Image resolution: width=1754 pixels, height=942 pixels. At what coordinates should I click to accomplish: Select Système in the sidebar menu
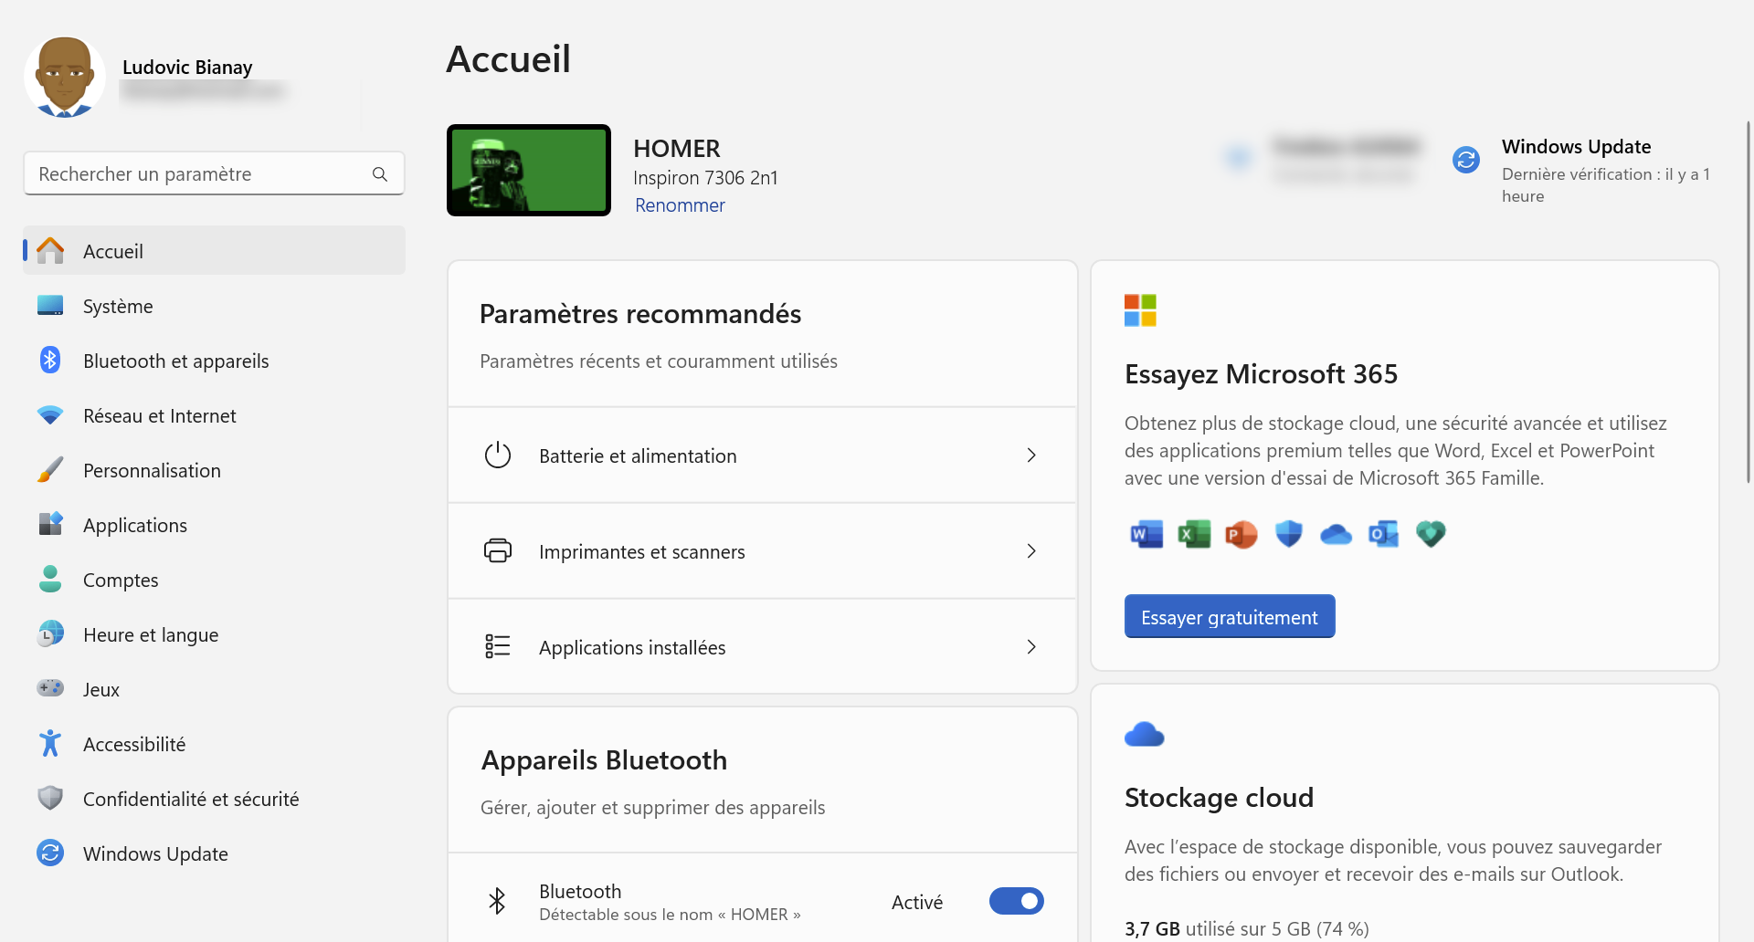(x=118, y=306)
